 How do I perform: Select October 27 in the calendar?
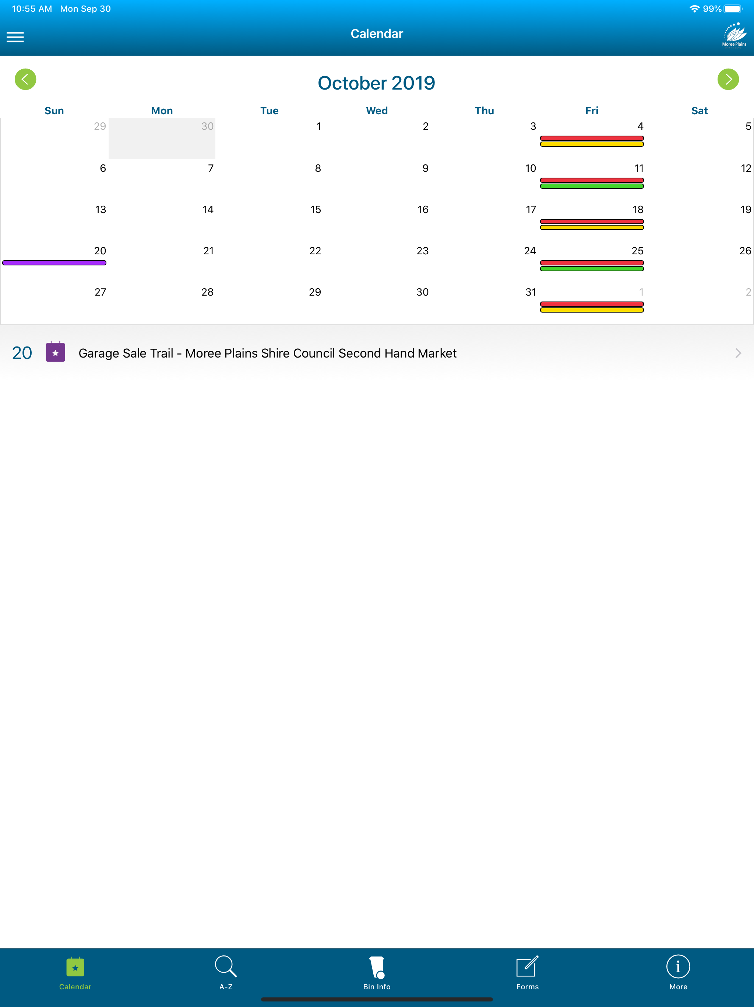tap(54, 304)
